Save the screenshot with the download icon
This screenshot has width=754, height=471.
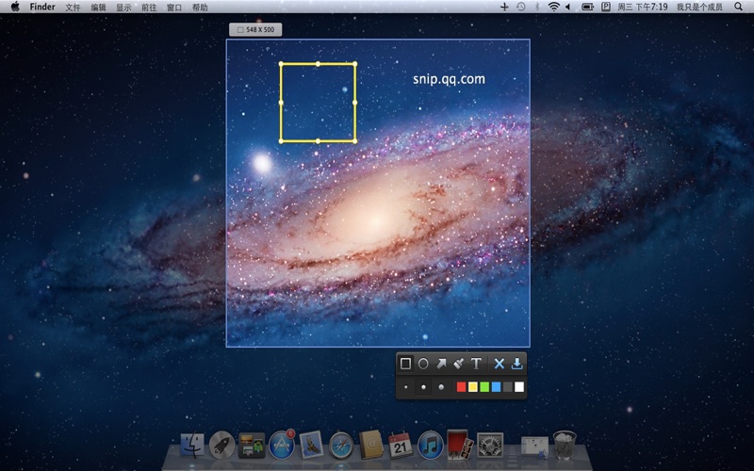[517, 364]
